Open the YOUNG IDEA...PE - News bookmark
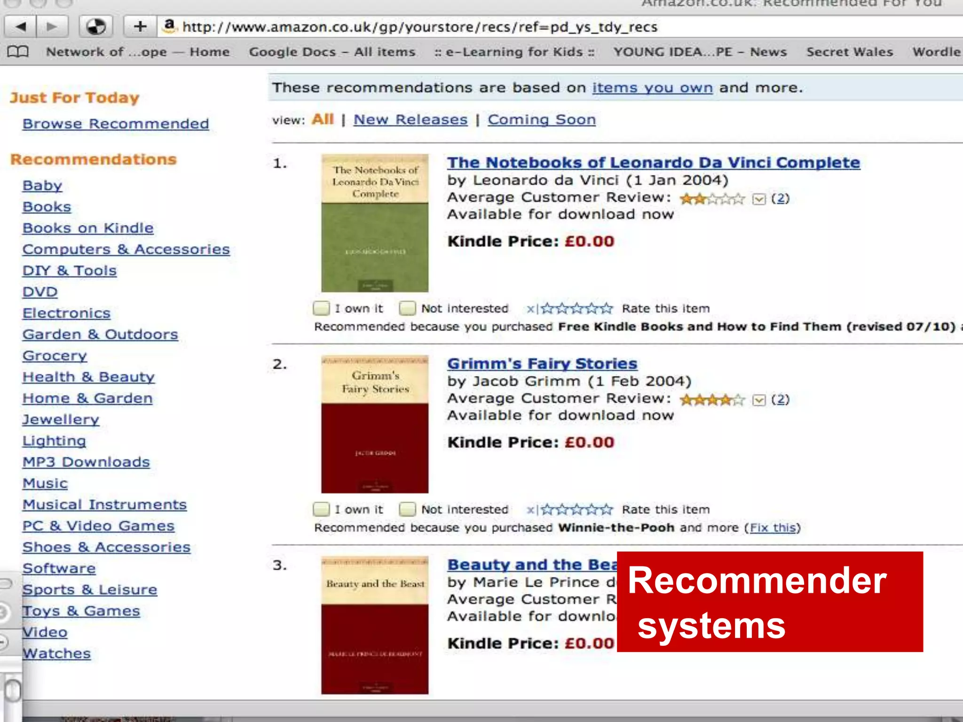 coord(700,52)
